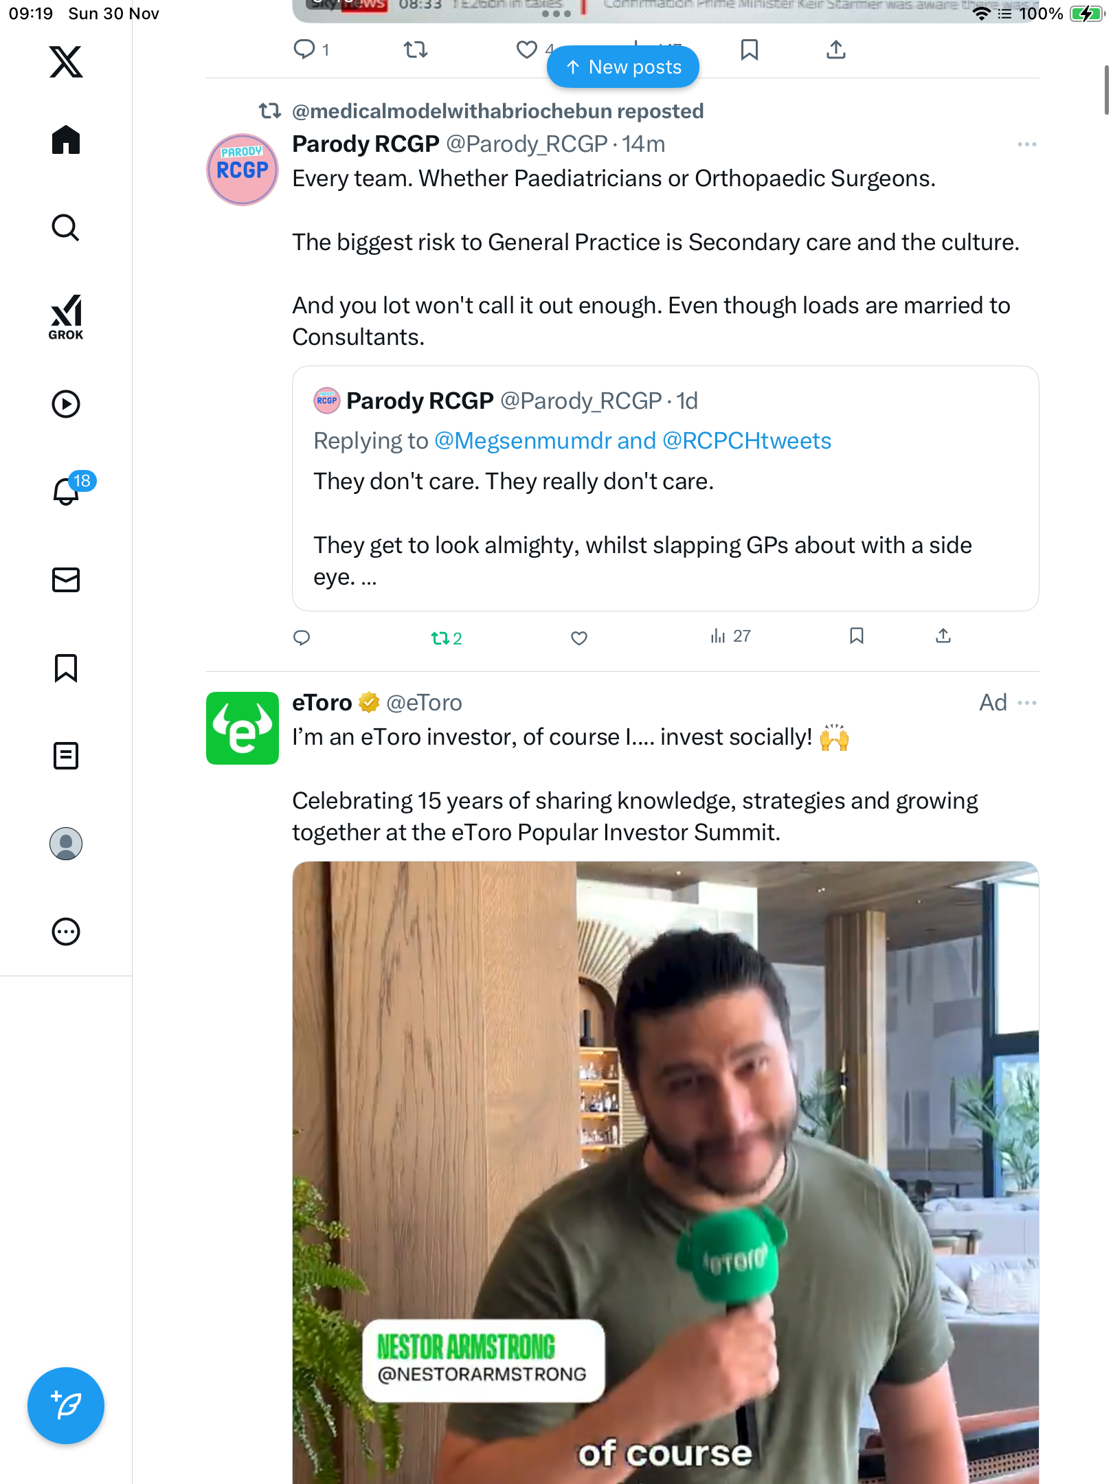Open direct messages envelope
The height and width of the screenshot is (1484, 1113).
66,580
